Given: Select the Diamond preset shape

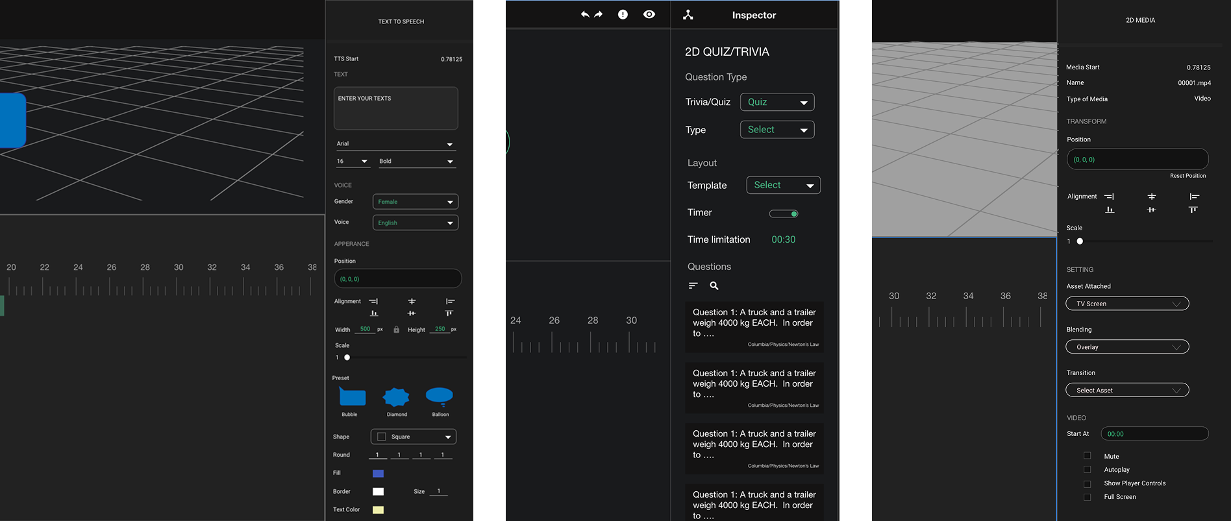Looking at the screenshot, I should point(396,396).
